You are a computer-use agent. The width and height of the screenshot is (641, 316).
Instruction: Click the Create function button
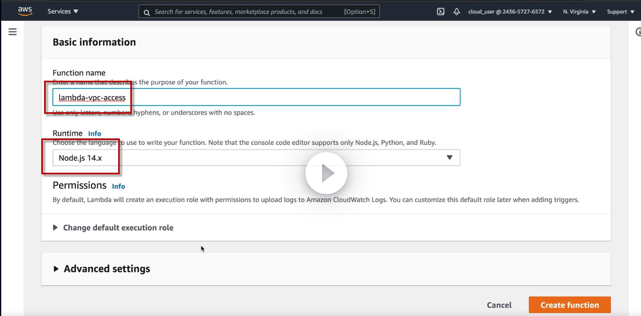click(x=569, y=305)
